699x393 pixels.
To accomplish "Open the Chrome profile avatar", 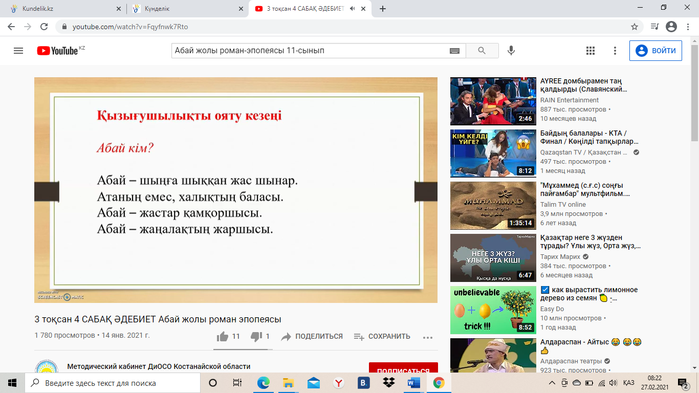I will (671, 27).
